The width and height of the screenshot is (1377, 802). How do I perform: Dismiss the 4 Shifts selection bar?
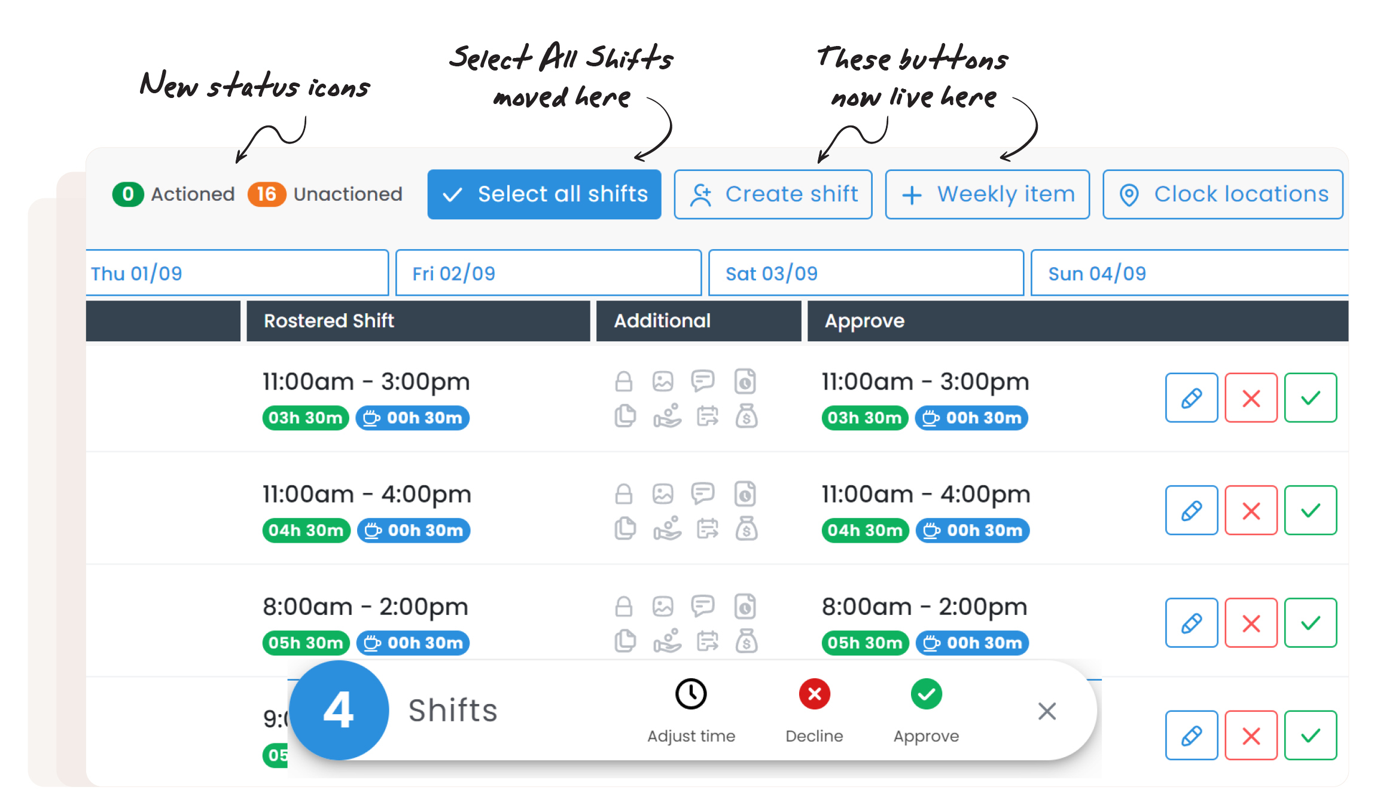[1047, 711]
